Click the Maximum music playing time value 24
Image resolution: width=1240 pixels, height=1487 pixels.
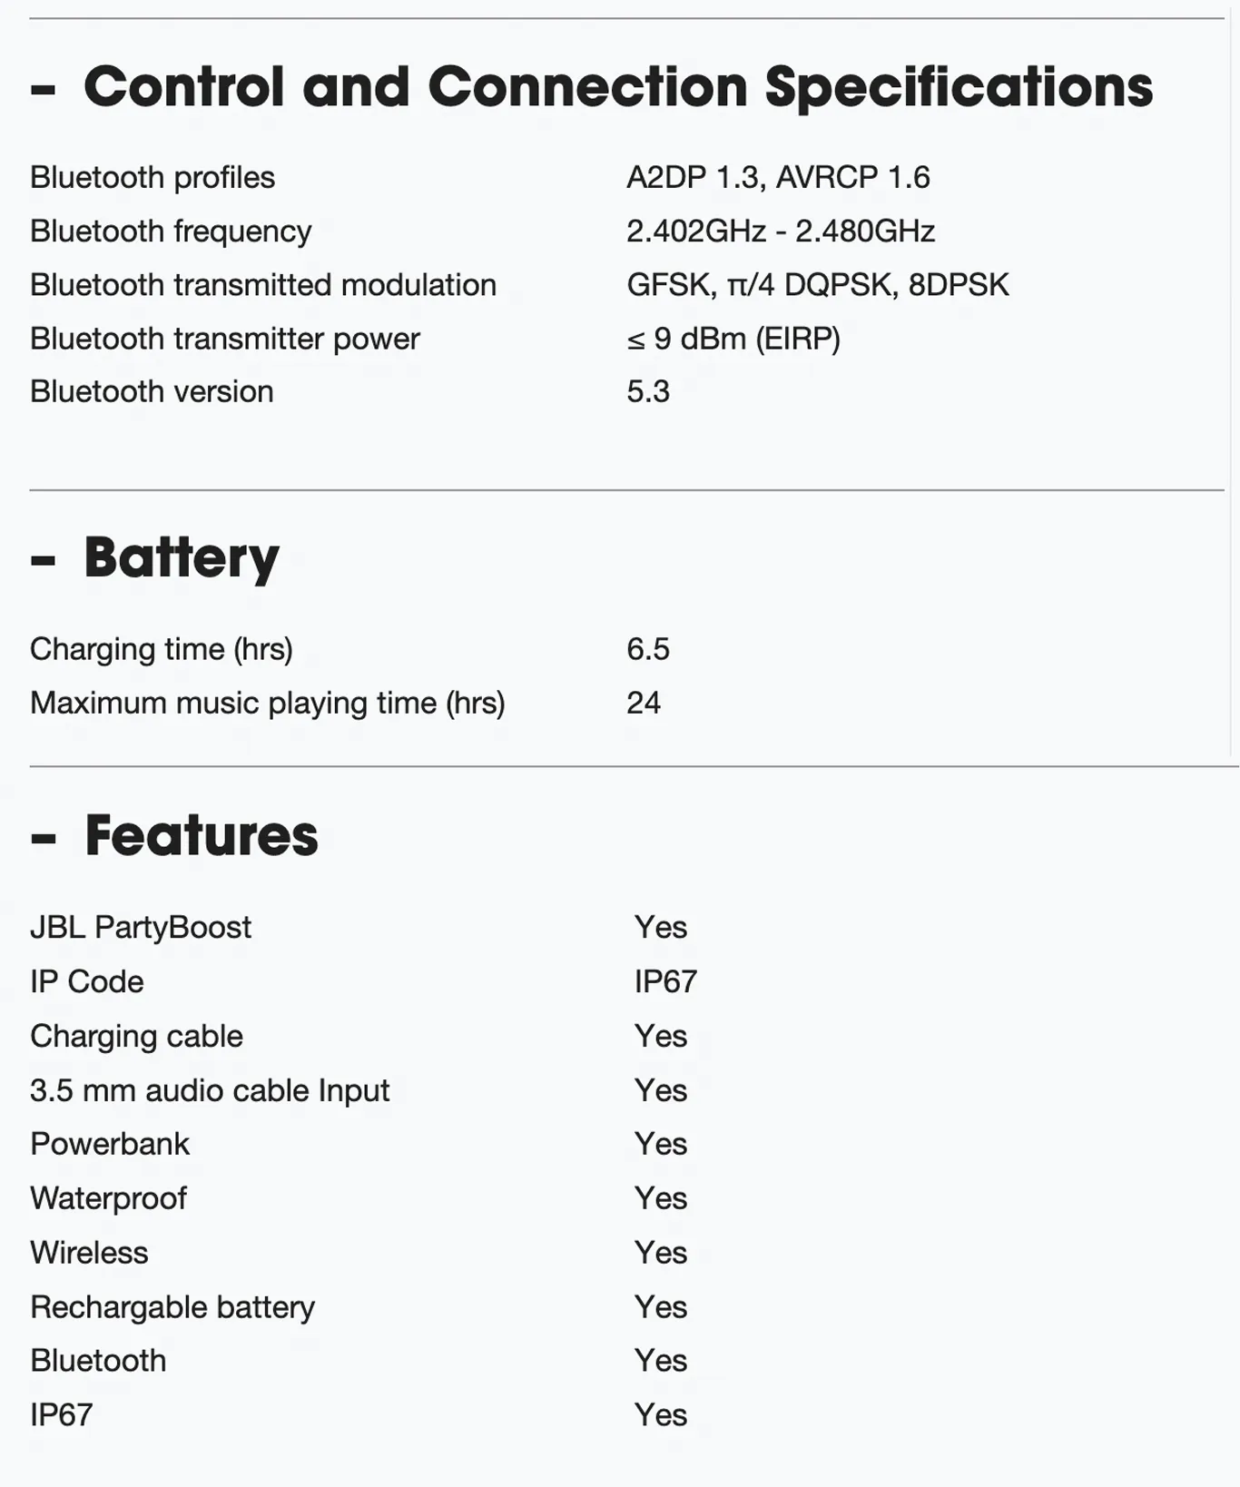pos(644,703)
